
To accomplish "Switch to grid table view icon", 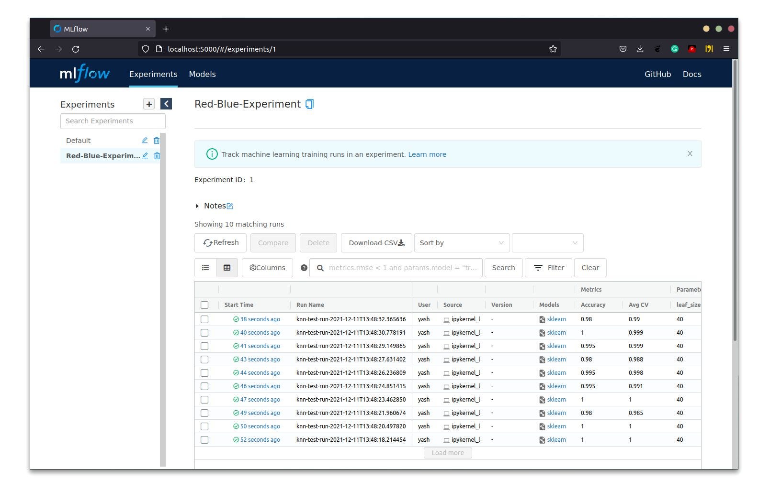I will click(227, 268).
